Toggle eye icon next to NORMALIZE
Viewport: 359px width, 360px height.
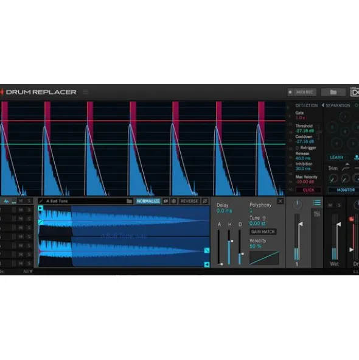pos(166,201)
